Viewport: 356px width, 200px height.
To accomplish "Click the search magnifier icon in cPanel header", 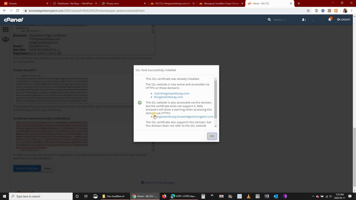I will click(x=269, y=19).
